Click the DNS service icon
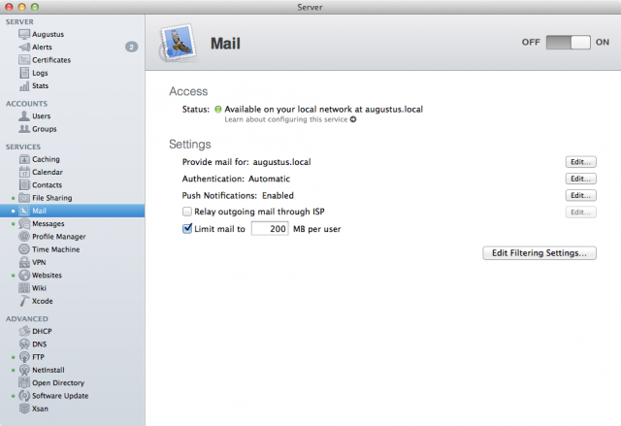 tap(24, 344)
